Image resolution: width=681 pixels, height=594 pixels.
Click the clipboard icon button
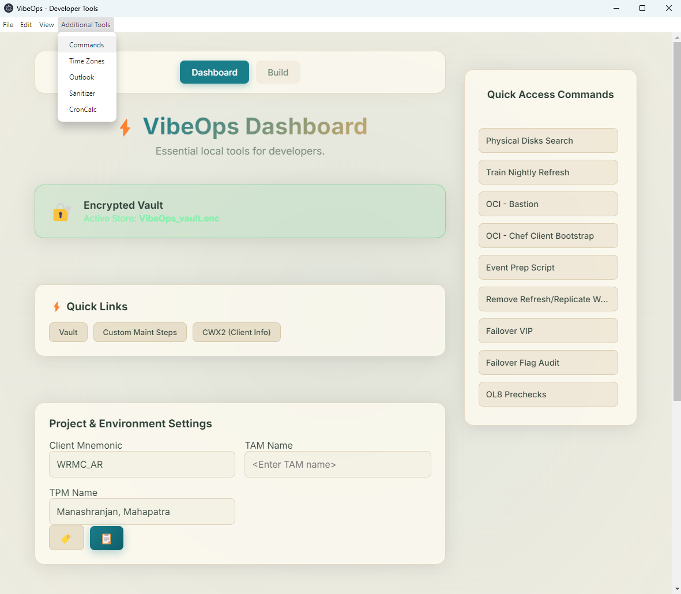pos(107,538)
